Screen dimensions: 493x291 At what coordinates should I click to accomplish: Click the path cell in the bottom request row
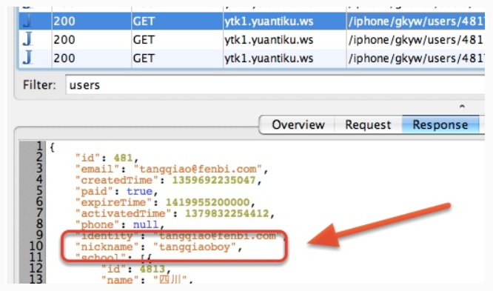click(416, 58)
